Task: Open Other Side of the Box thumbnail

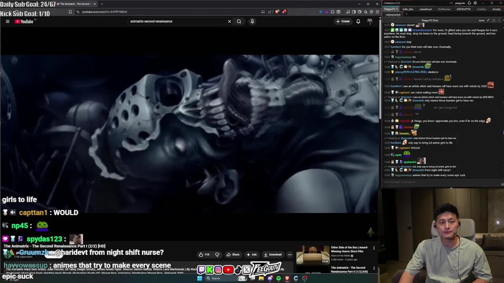Action: 313,255
